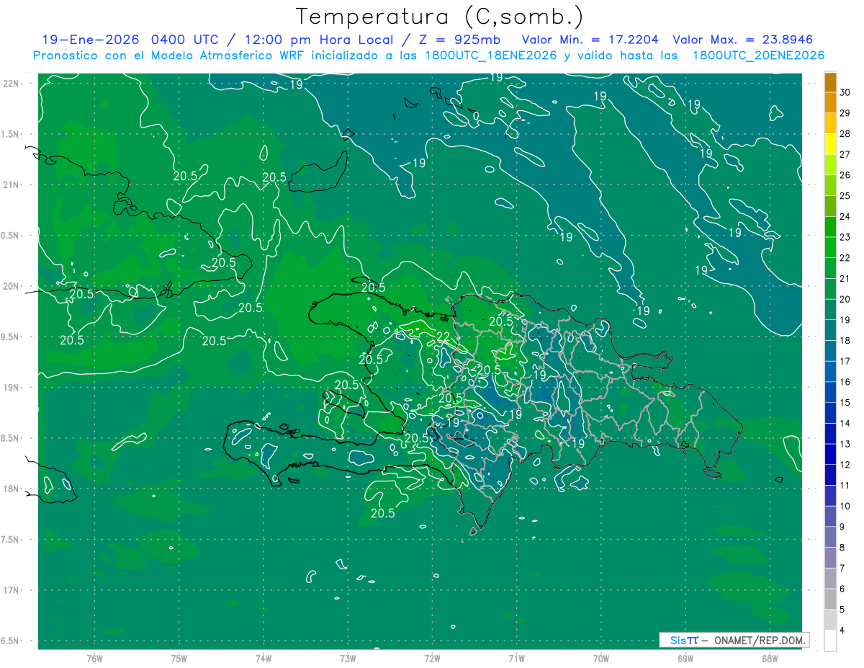
Task: Click the legend value '30'
Action: 845,92
